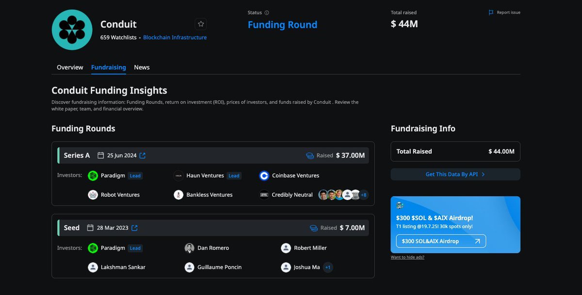Click the $ 37.00M raised amount

(350, 155)
